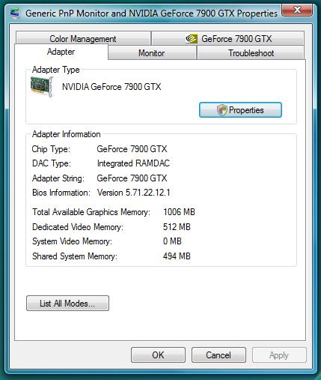This screenshot has width=321, height=380.
Task: Switch to the Monitor tab
Action: point(152,53)
